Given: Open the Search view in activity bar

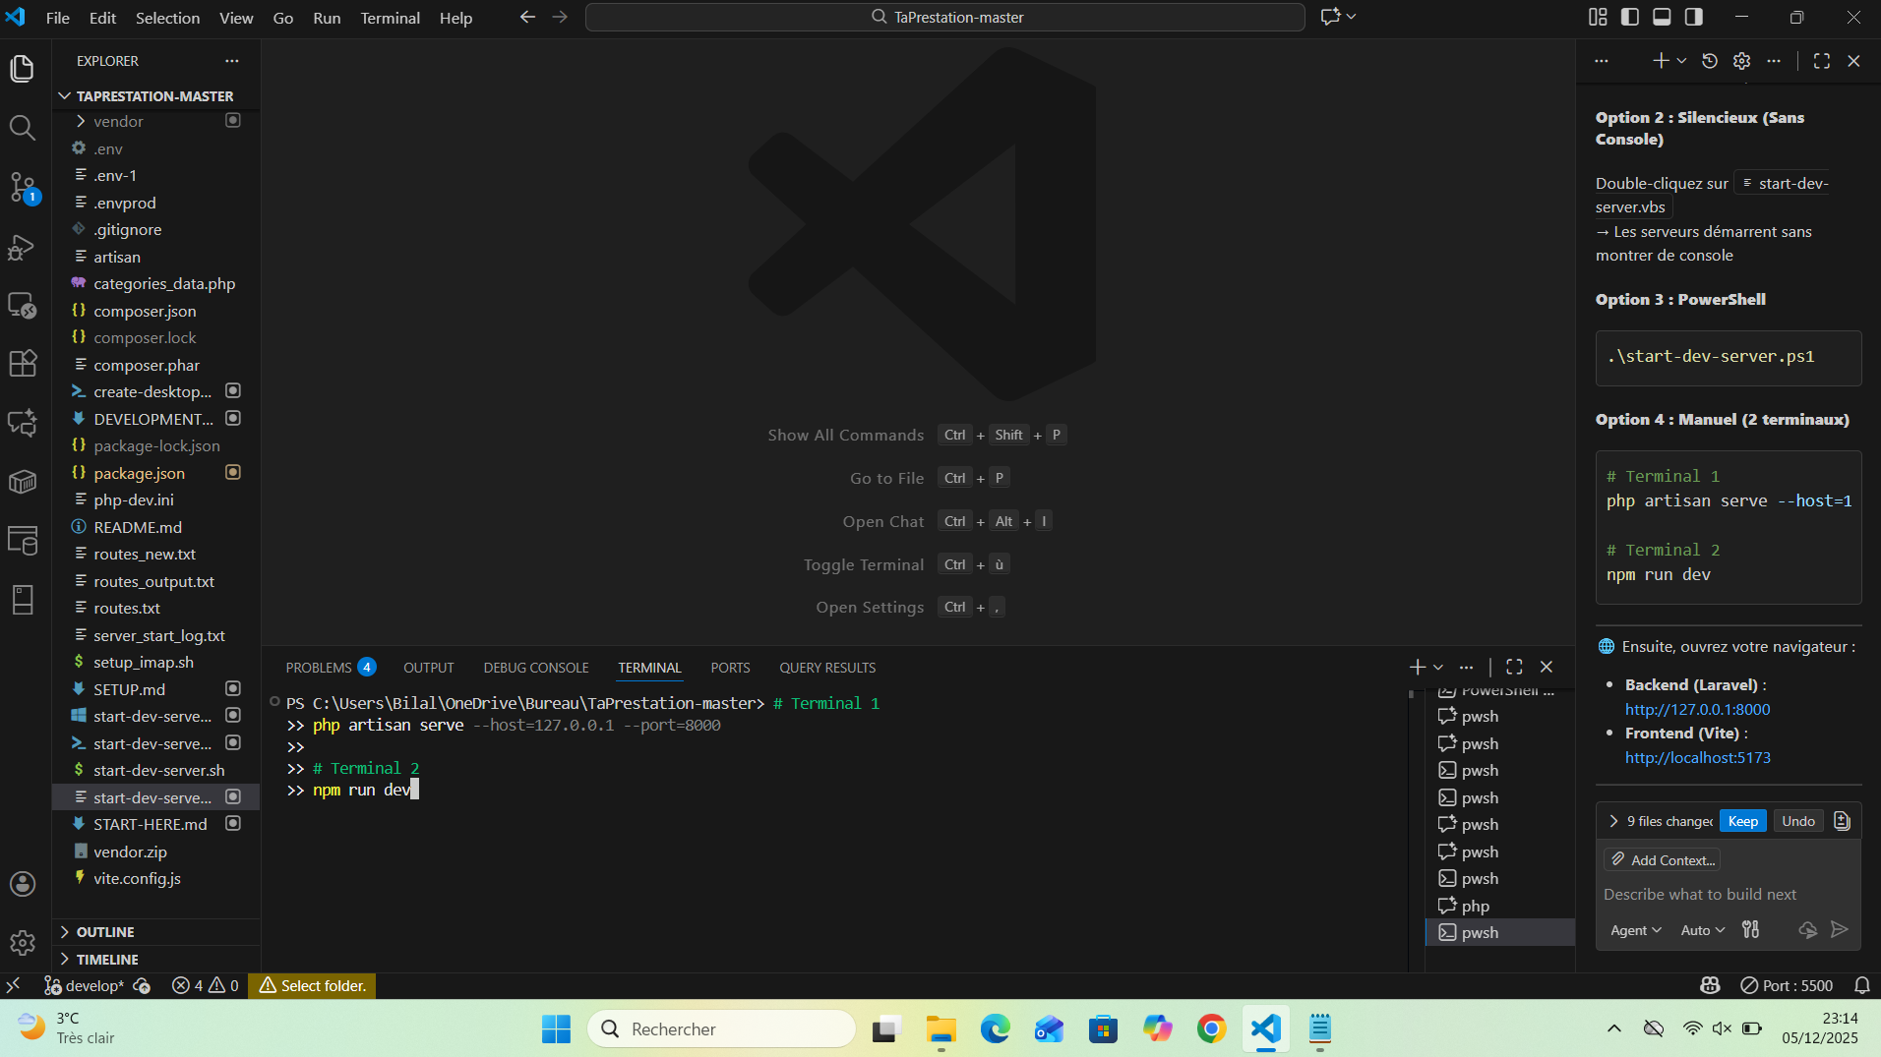Looking at the screenshot, I should (x=22, y=128).
